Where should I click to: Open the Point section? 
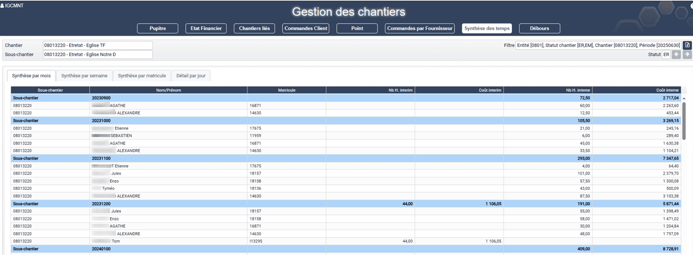click(x=357, y=29)
